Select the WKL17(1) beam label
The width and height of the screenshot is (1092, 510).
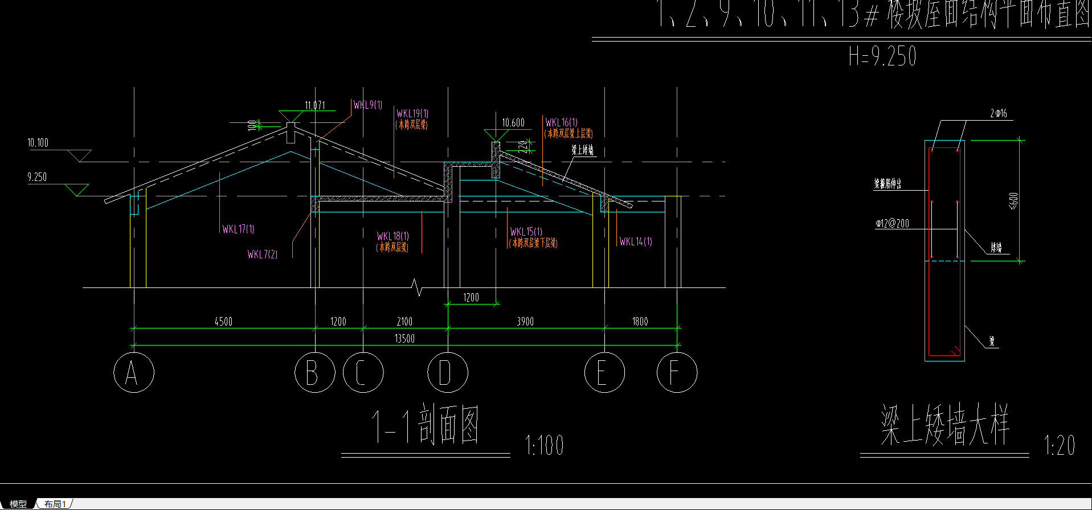point(239,229)
